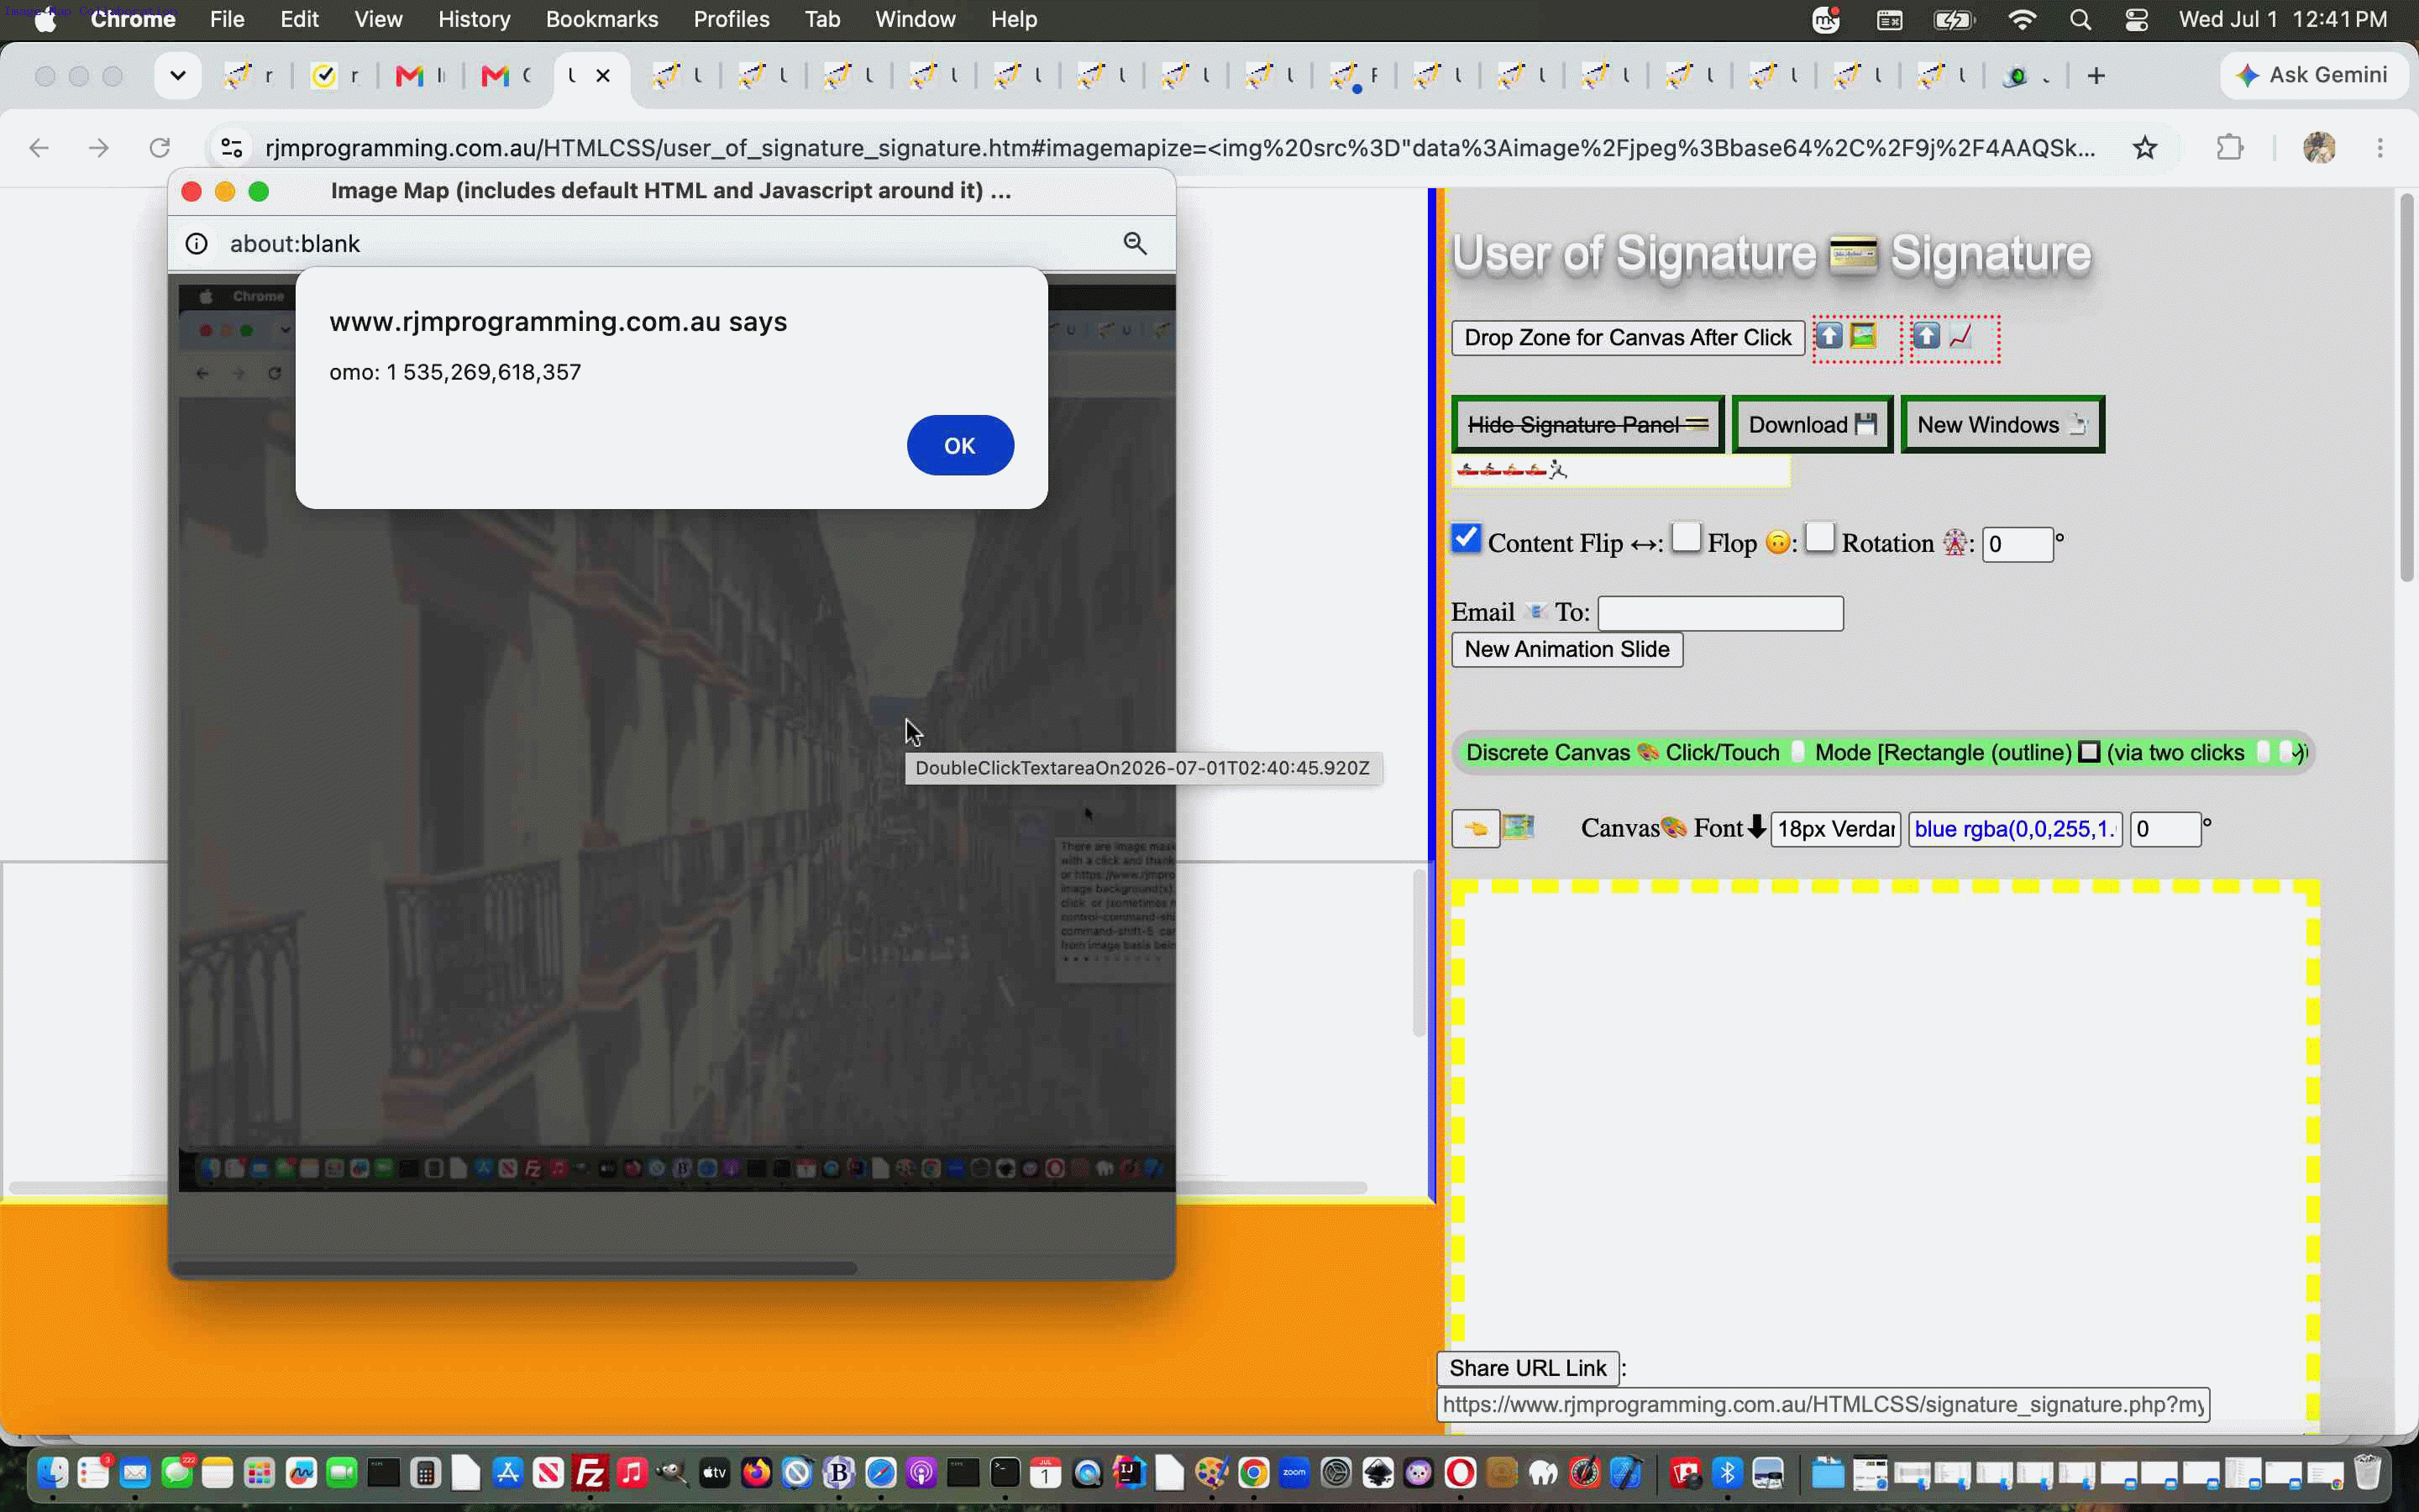Click the upload arrow beside the picture icon
Screen dimensions: 2419x1512
pyautogui.click(x=1829, y=336)
